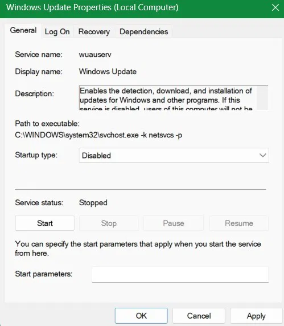Click inside the Description text box
The image size is (284, 326).
[168, 97]
